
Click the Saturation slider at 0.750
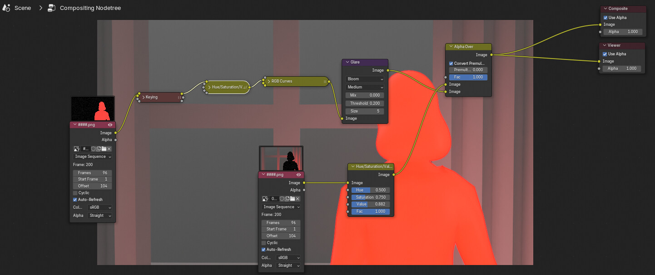pos(370,197)
